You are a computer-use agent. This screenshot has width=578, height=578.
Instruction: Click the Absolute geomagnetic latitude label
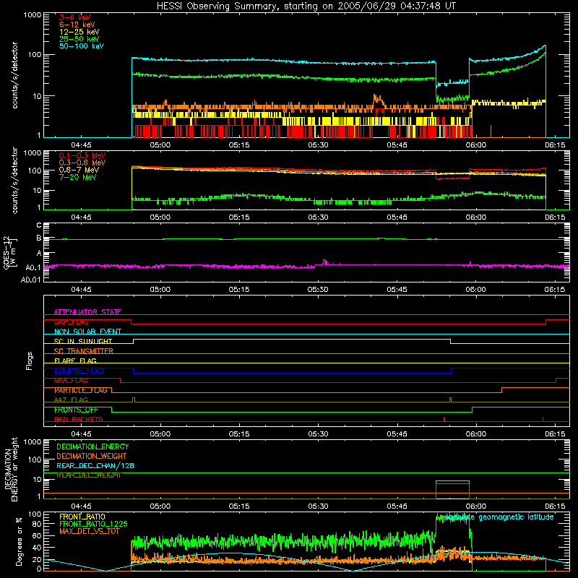pyautogui.click(x=499, y=517)
